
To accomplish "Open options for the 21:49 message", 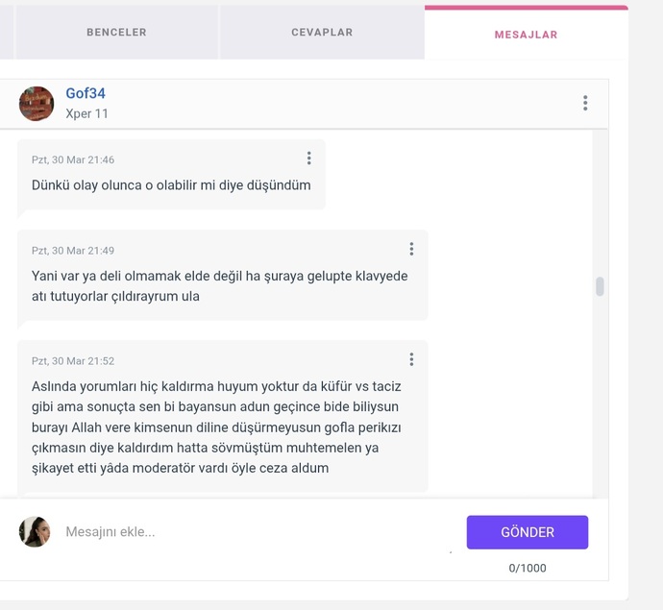I will click(x=411, y=249).
